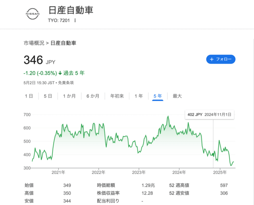Viewport: 254px width, 205px height.
Task: Select the 5 年 range tab
Action: (158, 96)
